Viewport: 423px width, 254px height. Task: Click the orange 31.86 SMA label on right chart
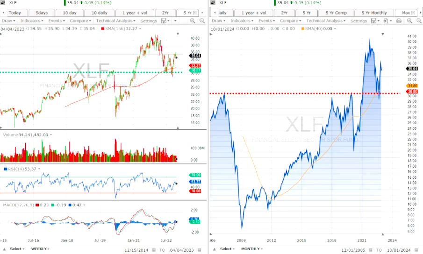[x=412, y=85]
